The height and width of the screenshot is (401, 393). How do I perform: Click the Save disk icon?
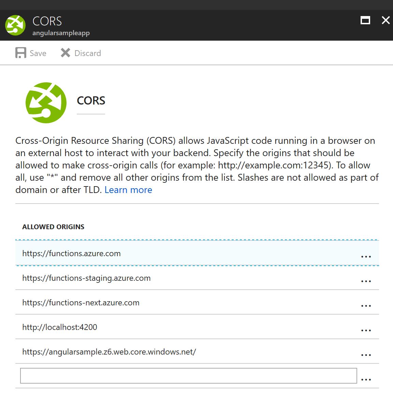click(21, 53)
